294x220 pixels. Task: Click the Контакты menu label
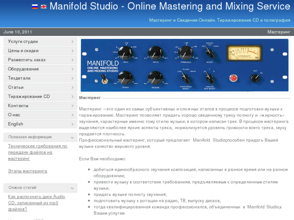(x=18, y=106)
